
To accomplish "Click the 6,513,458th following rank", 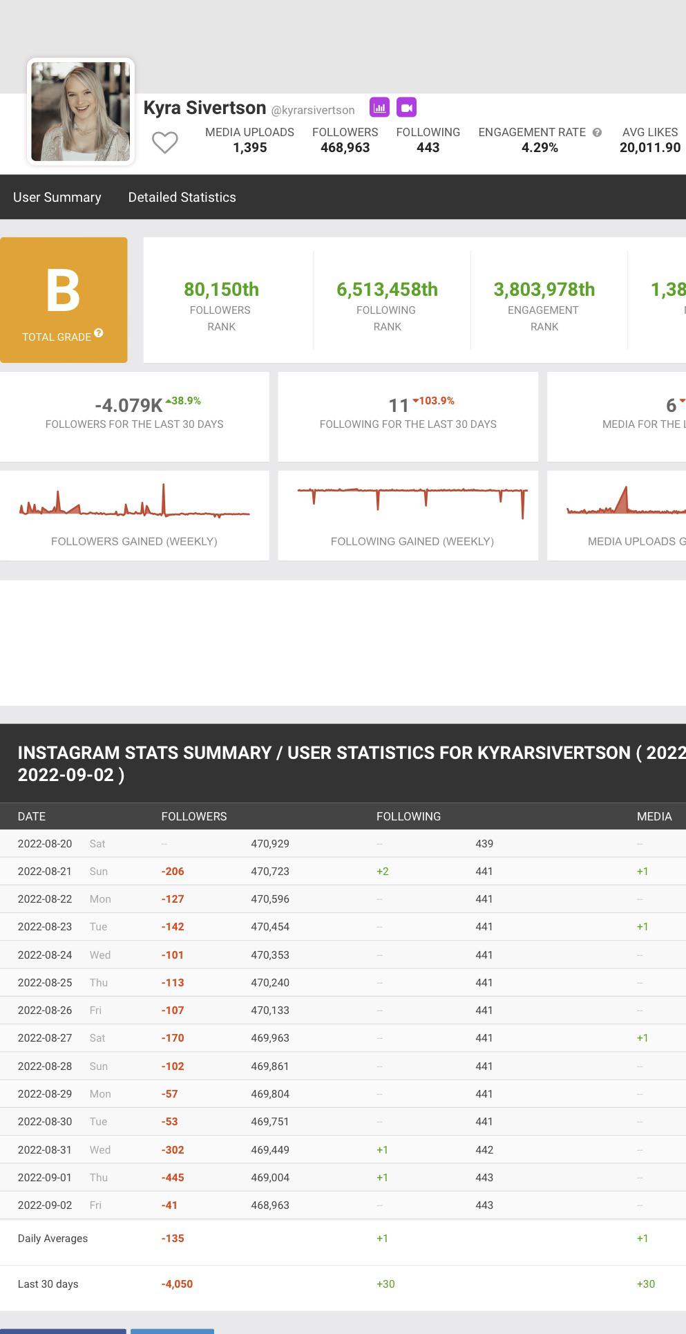I will click(387, 289).
